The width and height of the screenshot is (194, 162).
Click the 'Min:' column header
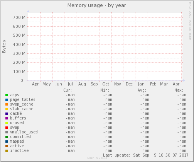point(105,90)
